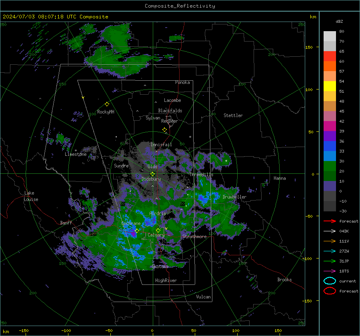Click the 'current' legend label

click(348, 281)
